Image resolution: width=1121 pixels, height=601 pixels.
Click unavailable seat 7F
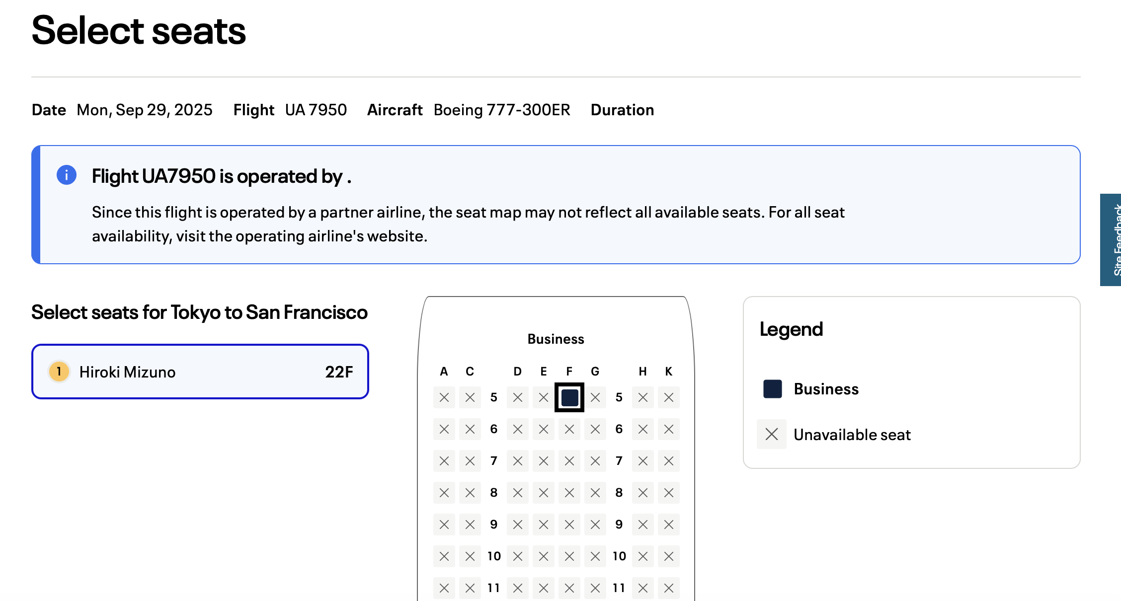[569, 461]
